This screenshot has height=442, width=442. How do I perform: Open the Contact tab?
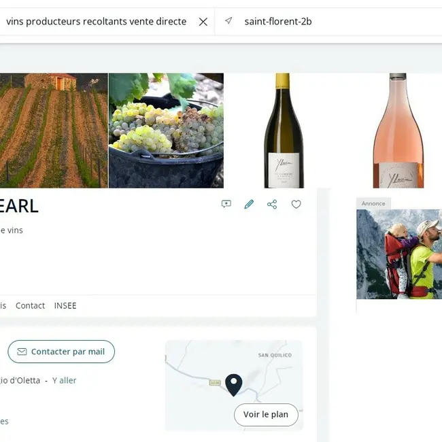tap(30, 305)
